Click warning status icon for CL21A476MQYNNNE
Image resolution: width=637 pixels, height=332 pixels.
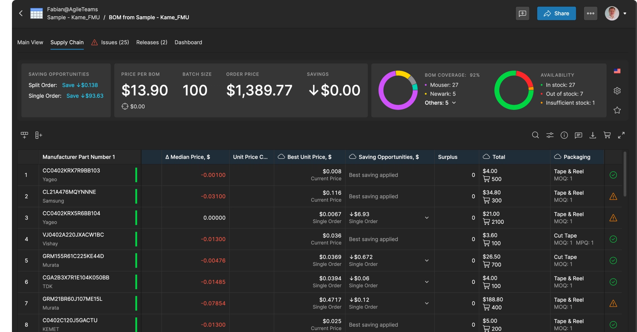point(613,196)
